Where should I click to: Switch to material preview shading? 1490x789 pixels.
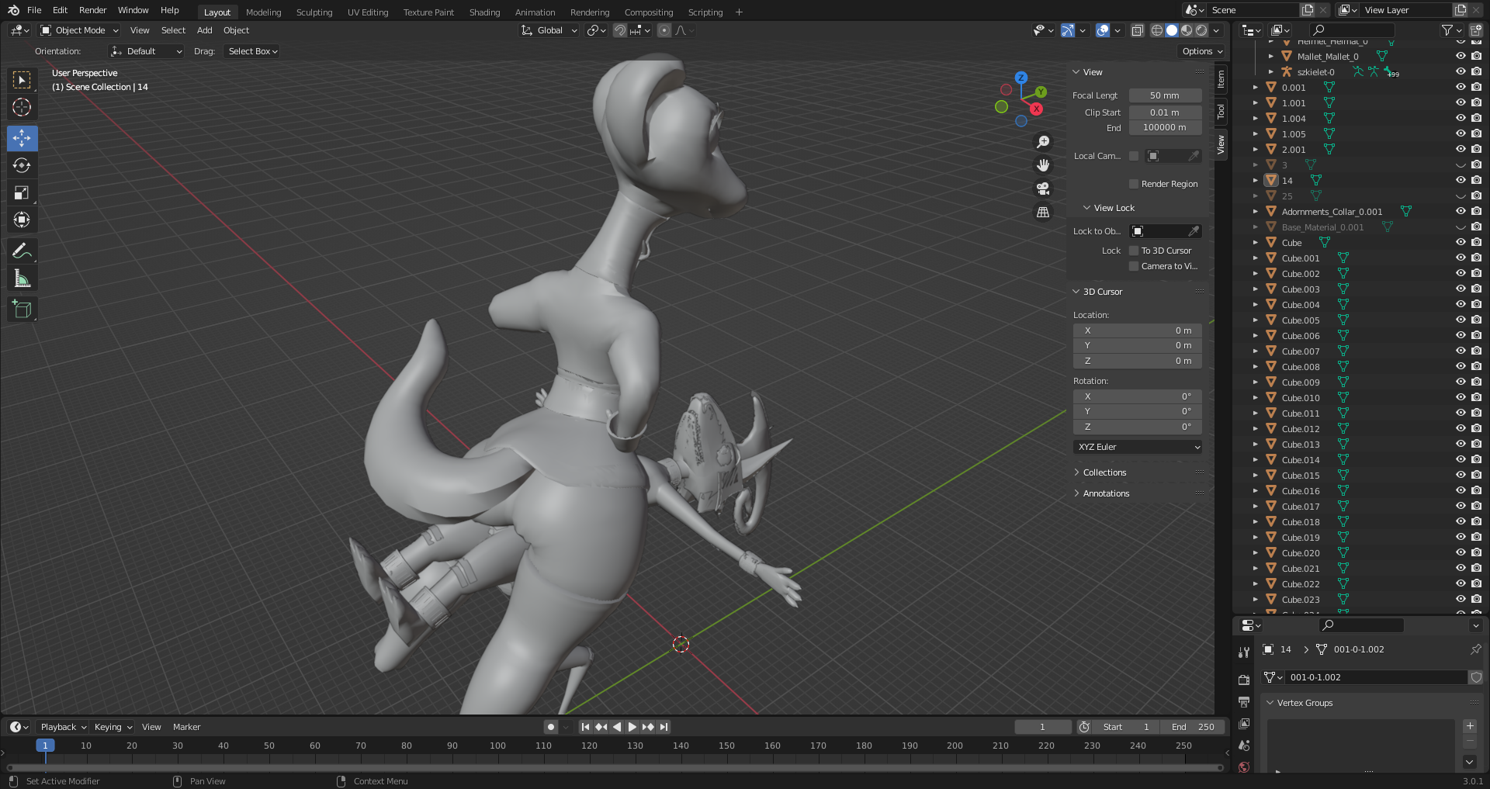[1187, 30]
